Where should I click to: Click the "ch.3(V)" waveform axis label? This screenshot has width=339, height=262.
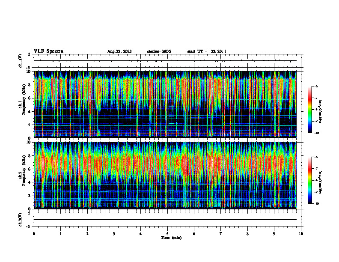(x=21, y=220)
